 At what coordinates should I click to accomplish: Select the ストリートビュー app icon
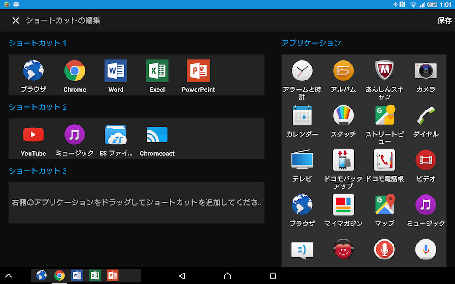(384, 115)
